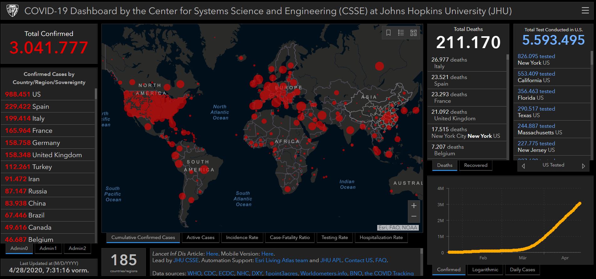Click the country list vertical scrollbar
This screenshot has width=596, height=279.
96,94
